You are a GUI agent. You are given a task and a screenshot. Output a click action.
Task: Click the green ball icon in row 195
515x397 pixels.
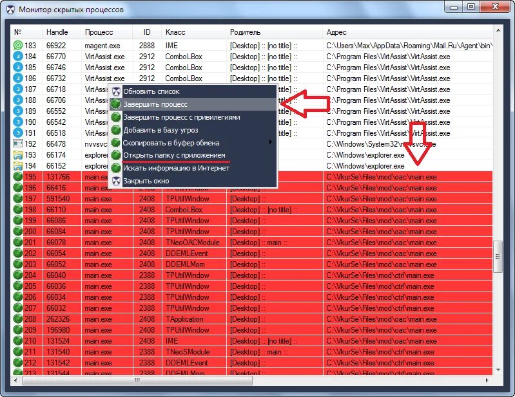18,177
